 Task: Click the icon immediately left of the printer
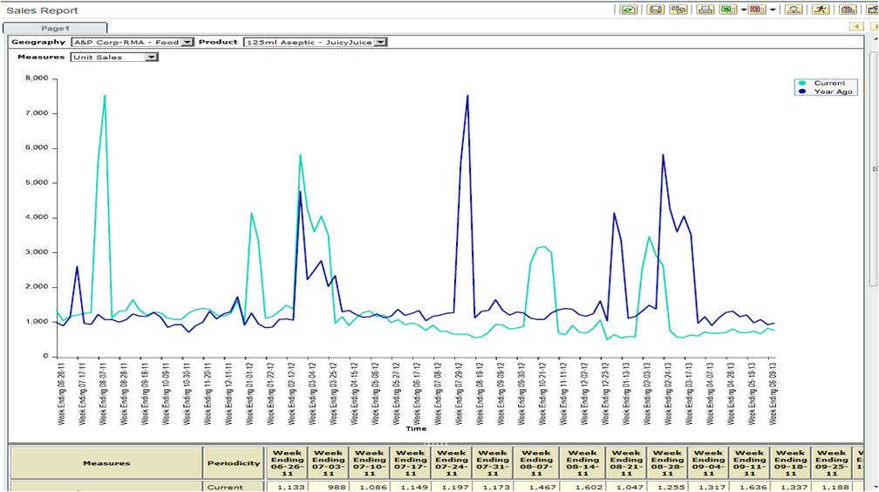pyautogui.click(x=678, y=10)
